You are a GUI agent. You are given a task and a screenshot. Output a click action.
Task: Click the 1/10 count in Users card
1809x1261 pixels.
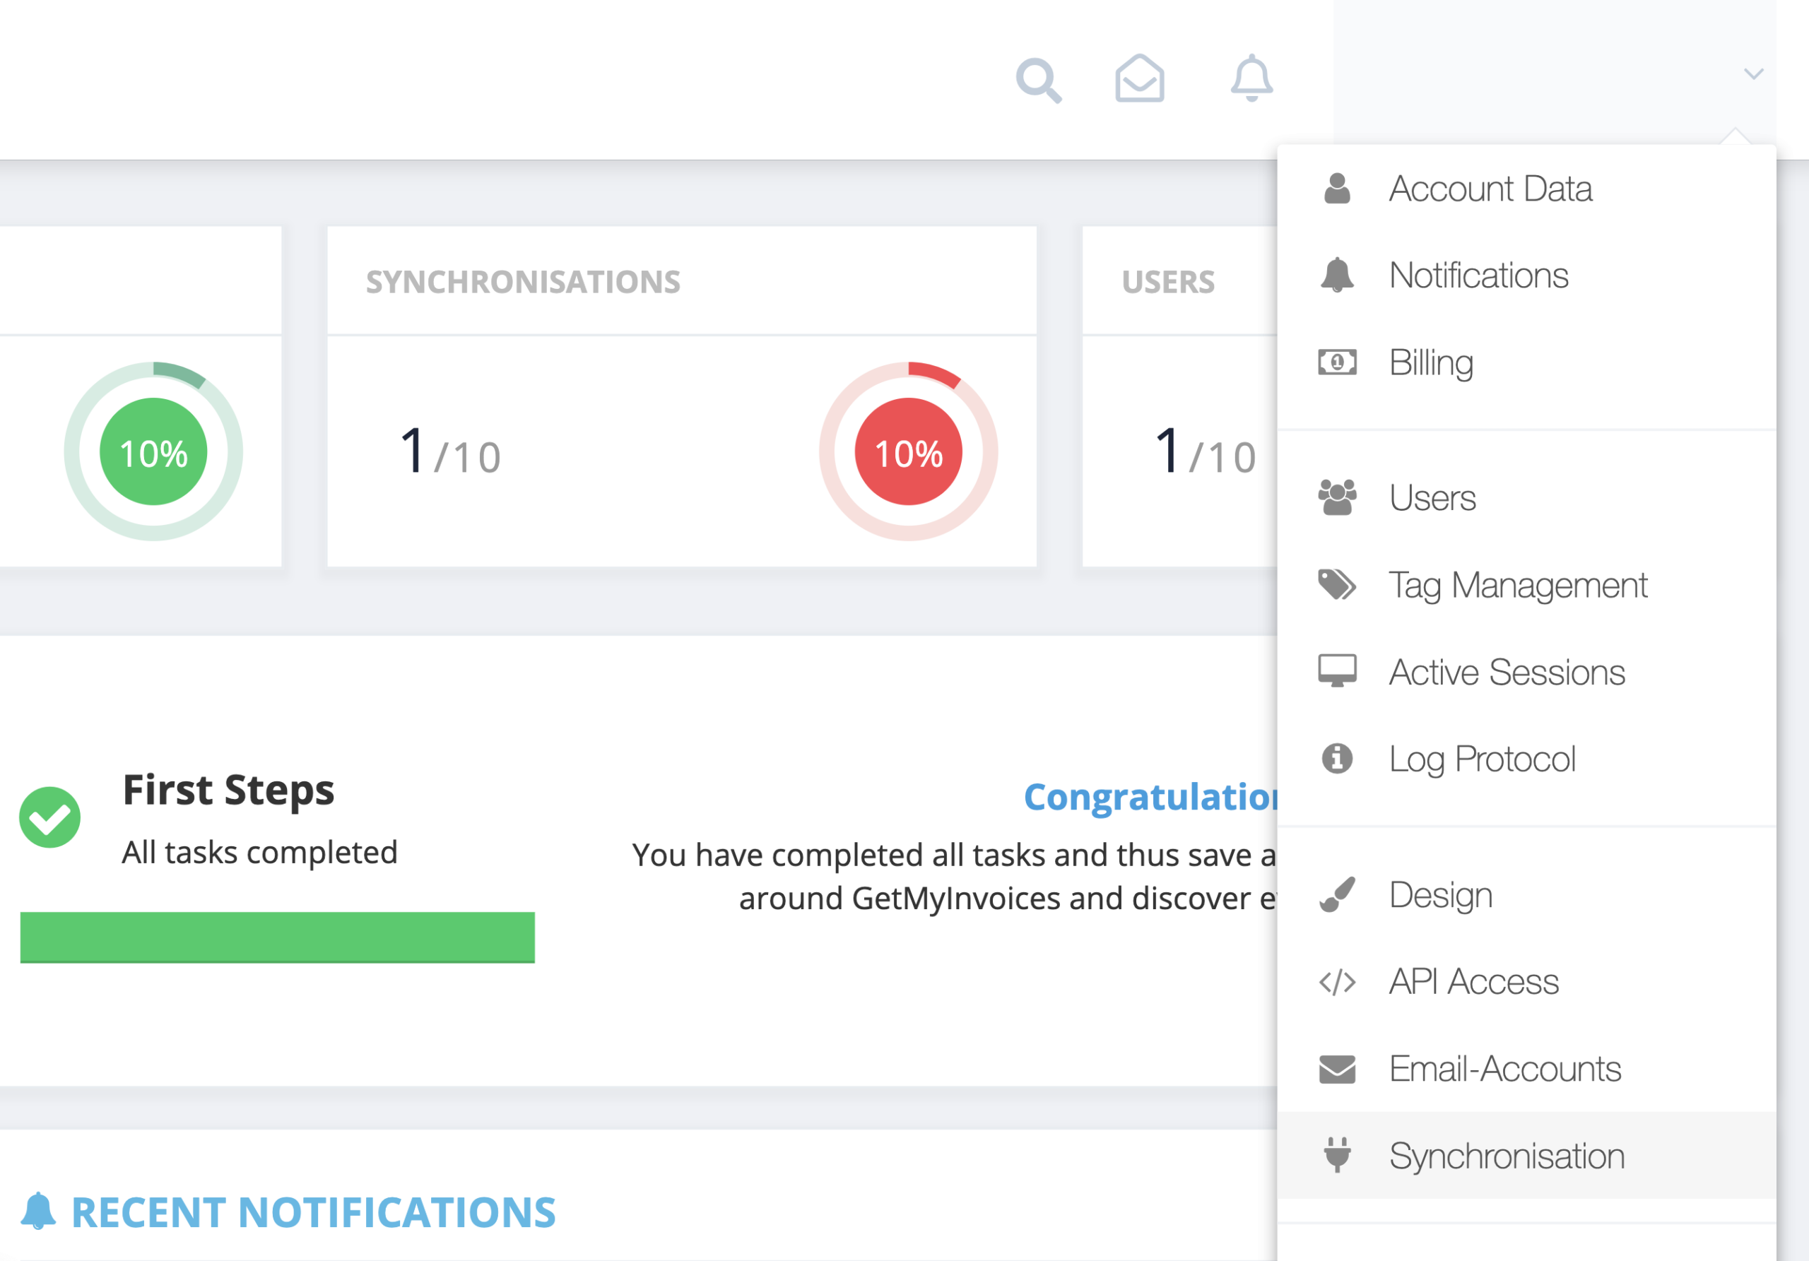(1206, 451)
